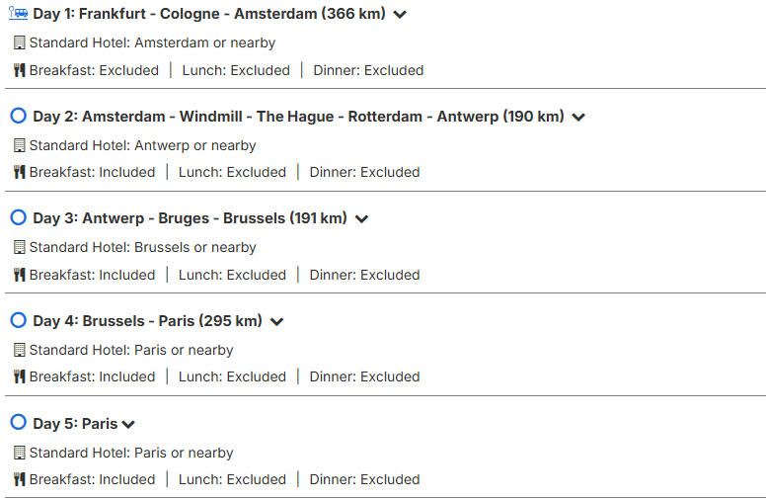The height and width of the screenshot is (500, 766).
Task: Click Day 2 Amsterdam to Antwerp title
Action: tap(298, 117)
